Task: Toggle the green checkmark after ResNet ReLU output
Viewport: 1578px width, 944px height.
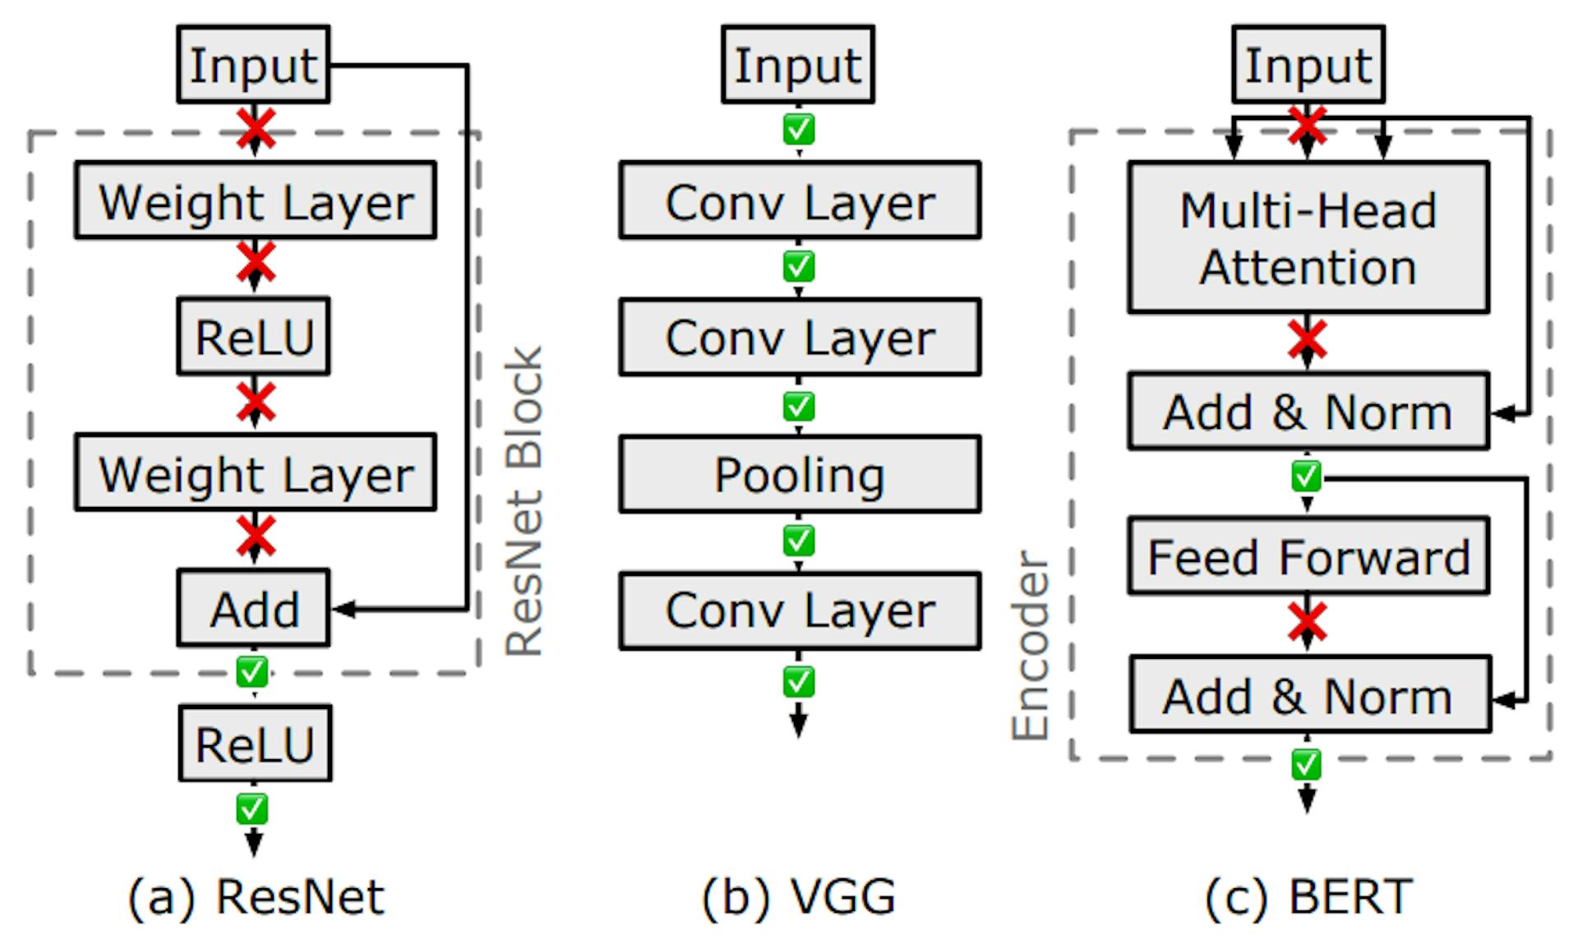Action: [x=250, y=809]
